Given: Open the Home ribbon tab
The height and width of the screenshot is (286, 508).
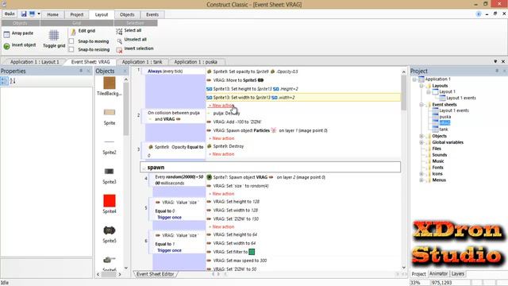Looking at the screenshot, I should [x=53, y=14].
